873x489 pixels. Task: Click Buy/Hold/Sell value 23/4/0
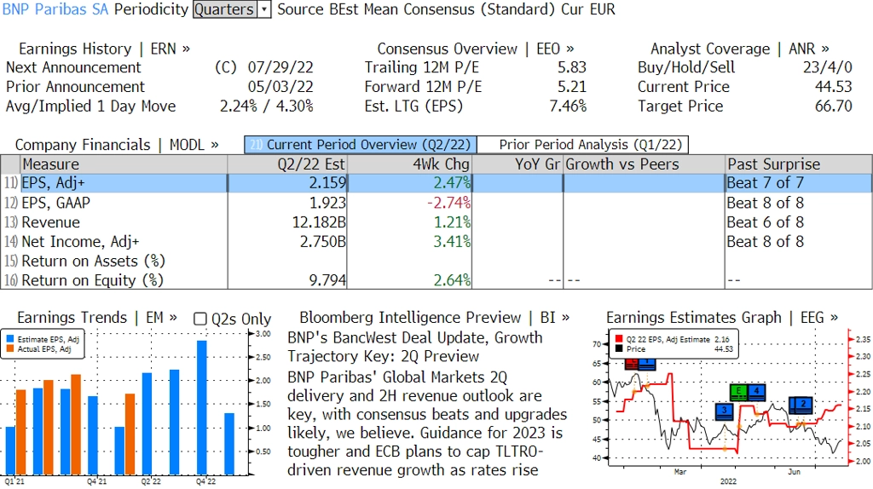[827, 67]
